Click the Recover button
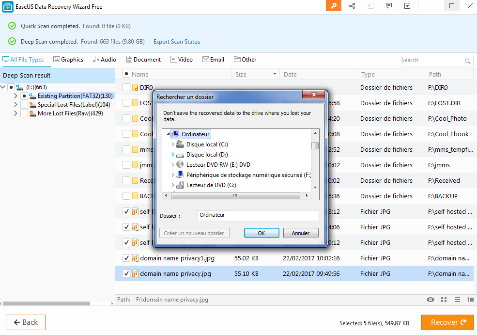The image size is (477, 335). coord(448,322)
